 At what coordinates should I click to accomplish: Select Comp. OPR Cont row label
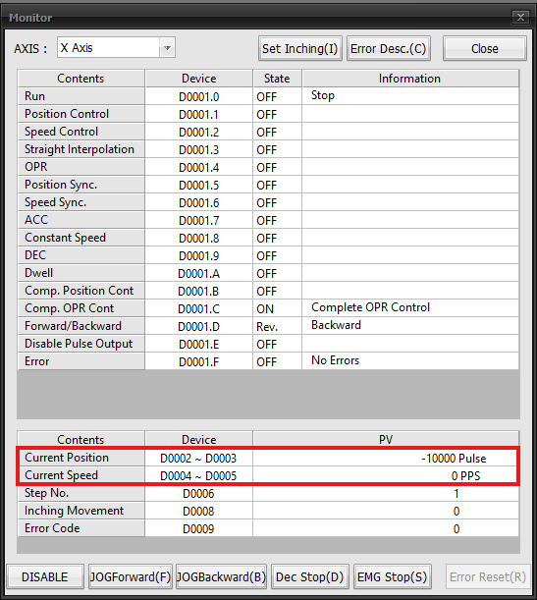(81, 308)
